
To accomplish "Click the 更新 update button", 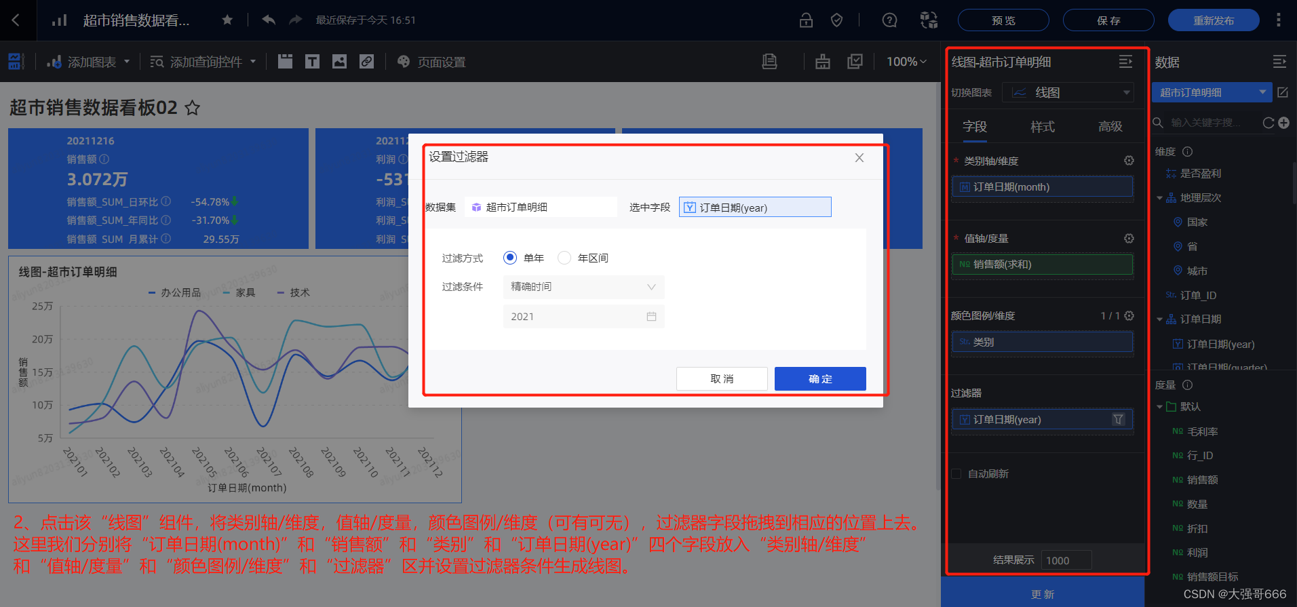I will pos(1043,593).
